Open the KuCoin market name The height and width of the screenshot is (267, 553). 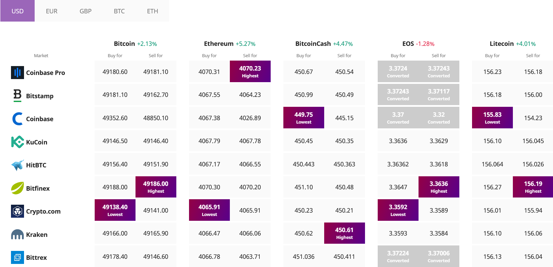pyautogui.click(x=37, y=142)
